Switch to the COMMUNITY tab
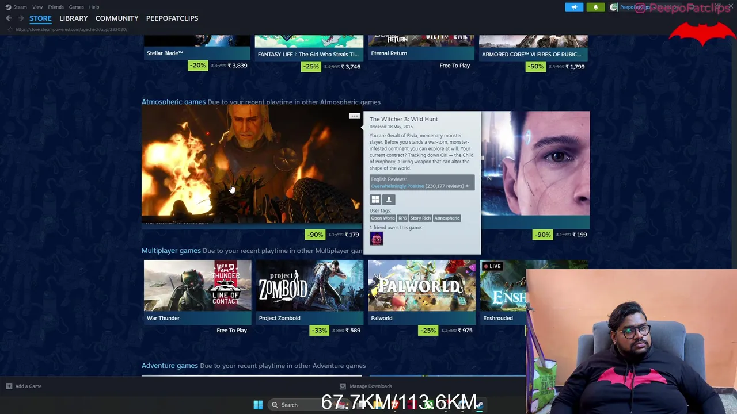 [x=117, y=18]
